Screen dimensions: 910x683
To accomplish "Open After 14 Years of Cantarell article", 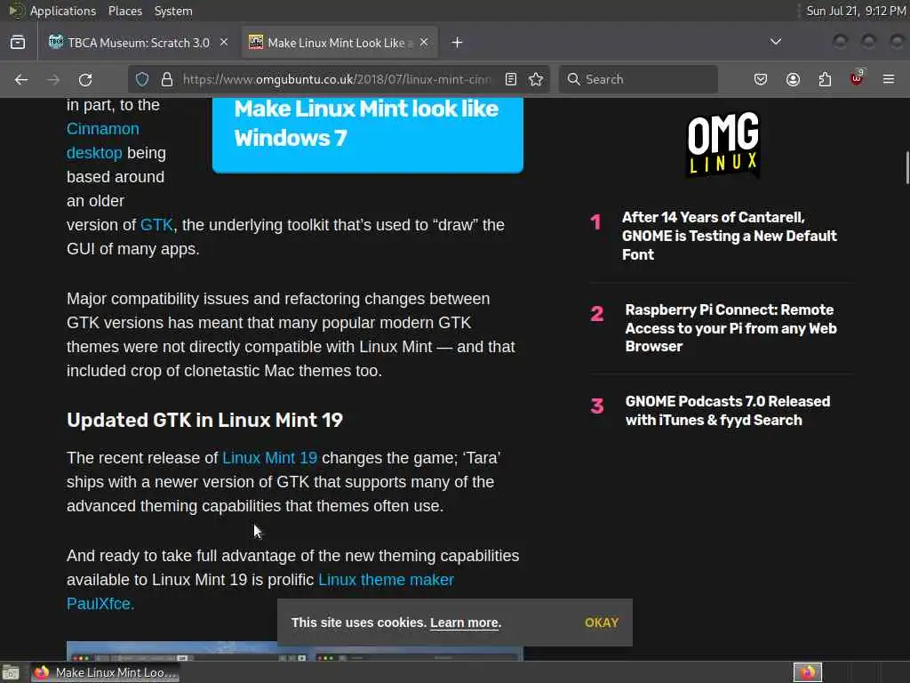I will 729,236.
